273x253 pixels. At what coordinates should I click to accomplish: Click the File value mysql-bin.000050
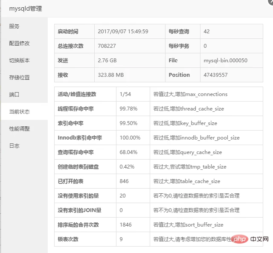[x=226, y=61]
